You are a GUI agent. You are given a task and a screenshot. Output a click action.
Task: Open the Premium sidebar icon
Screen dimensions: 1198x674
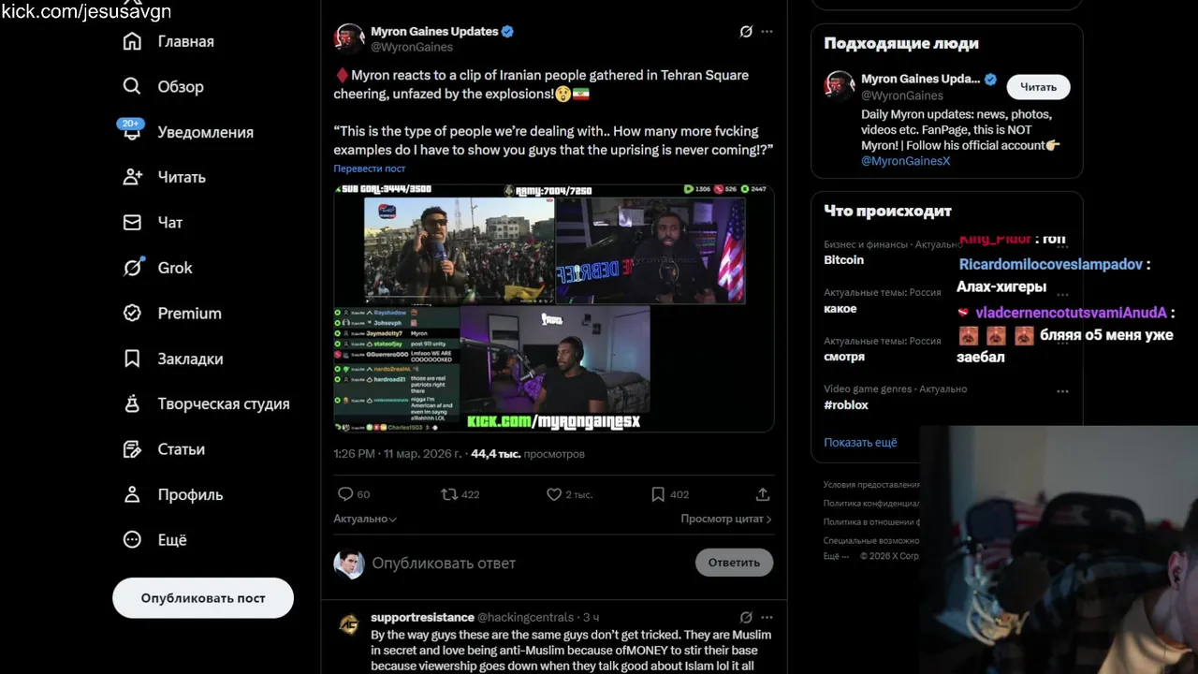point(132,313)
